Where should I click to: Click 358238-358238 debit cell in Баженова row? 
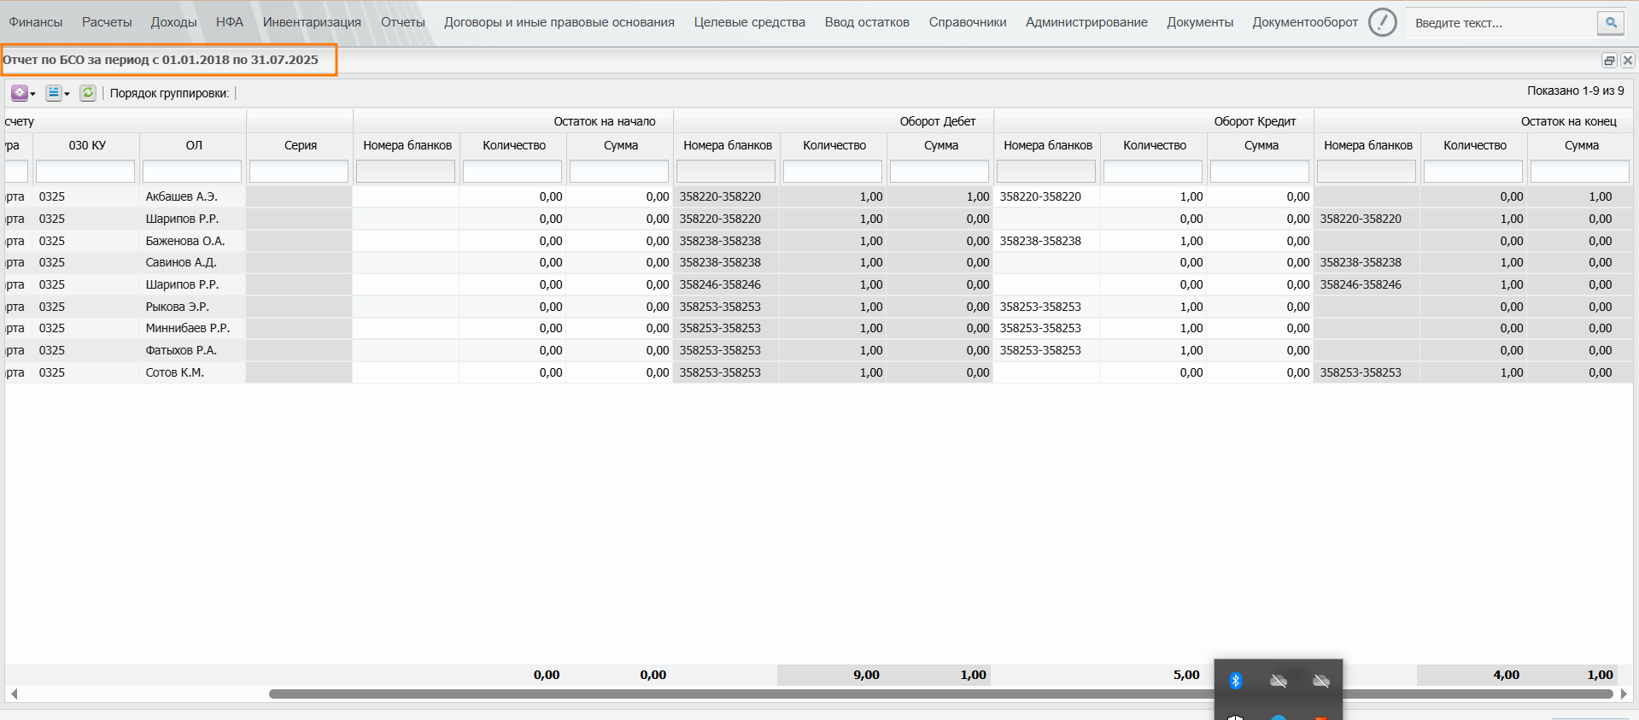(720, 241)
